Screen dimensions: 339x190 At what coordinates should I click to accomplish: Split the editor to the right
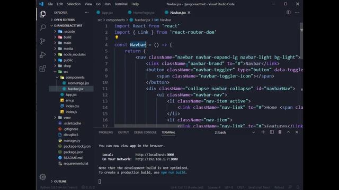[x=288, y=13]
